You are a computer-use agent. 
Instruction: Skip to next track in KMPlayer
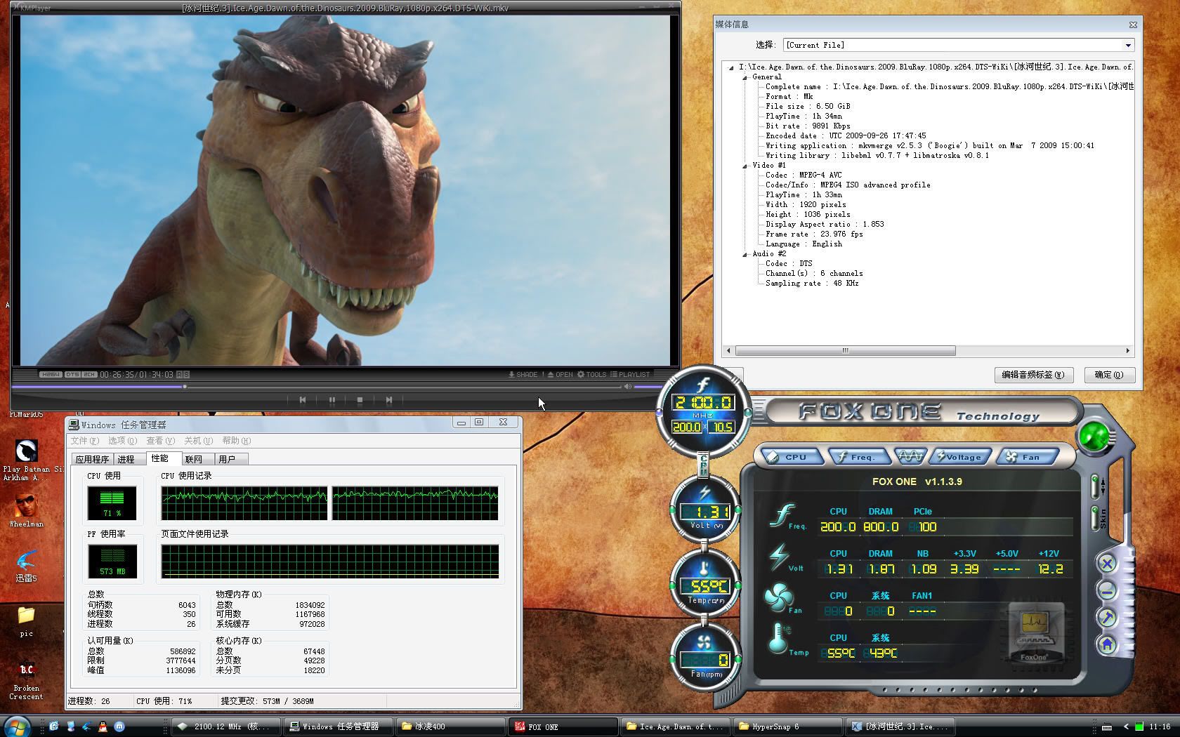click(x=388, y=400)
